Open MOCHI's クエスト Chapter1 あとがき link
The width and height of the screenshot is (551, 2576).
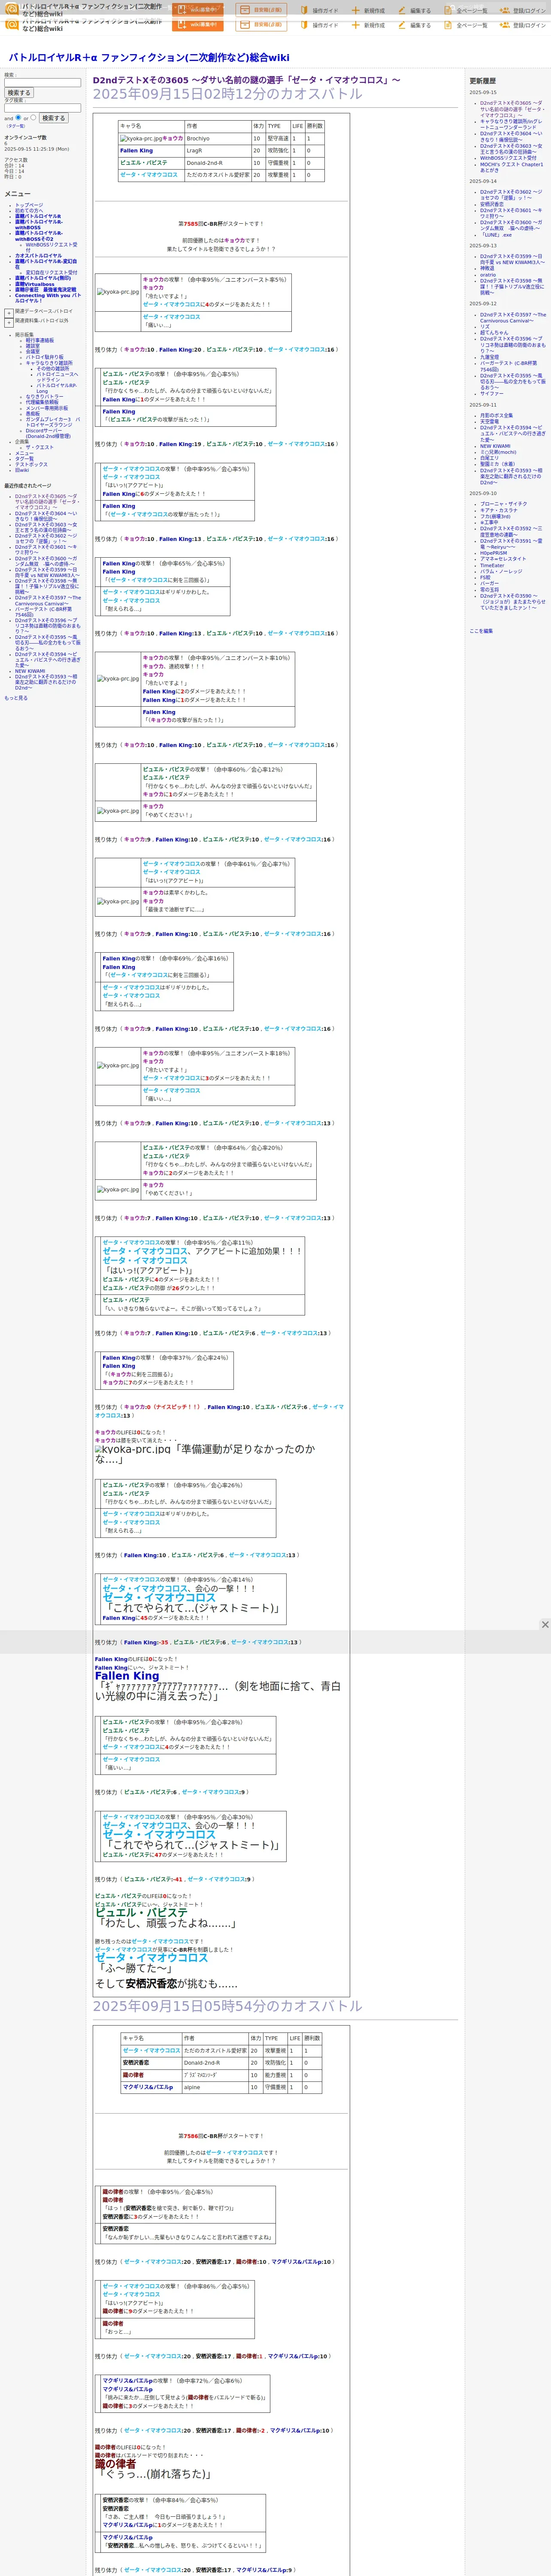(511, 167)
